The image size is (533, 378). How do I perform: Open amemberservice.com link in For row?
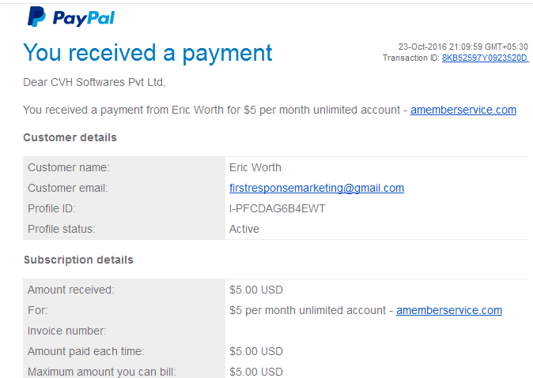(449, 310)
